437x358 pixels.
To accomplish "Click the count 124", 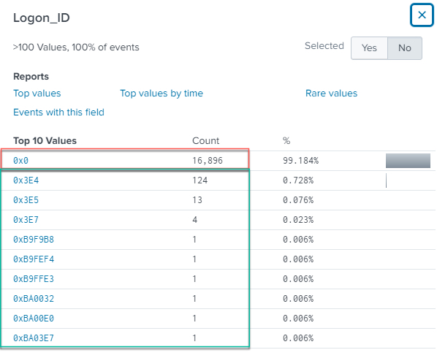I will tap(199, 180).
